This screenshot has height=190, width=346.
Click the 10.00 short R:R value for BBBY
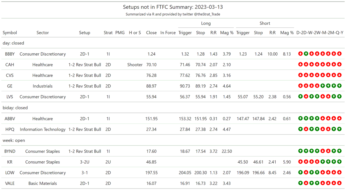(272, 54)
